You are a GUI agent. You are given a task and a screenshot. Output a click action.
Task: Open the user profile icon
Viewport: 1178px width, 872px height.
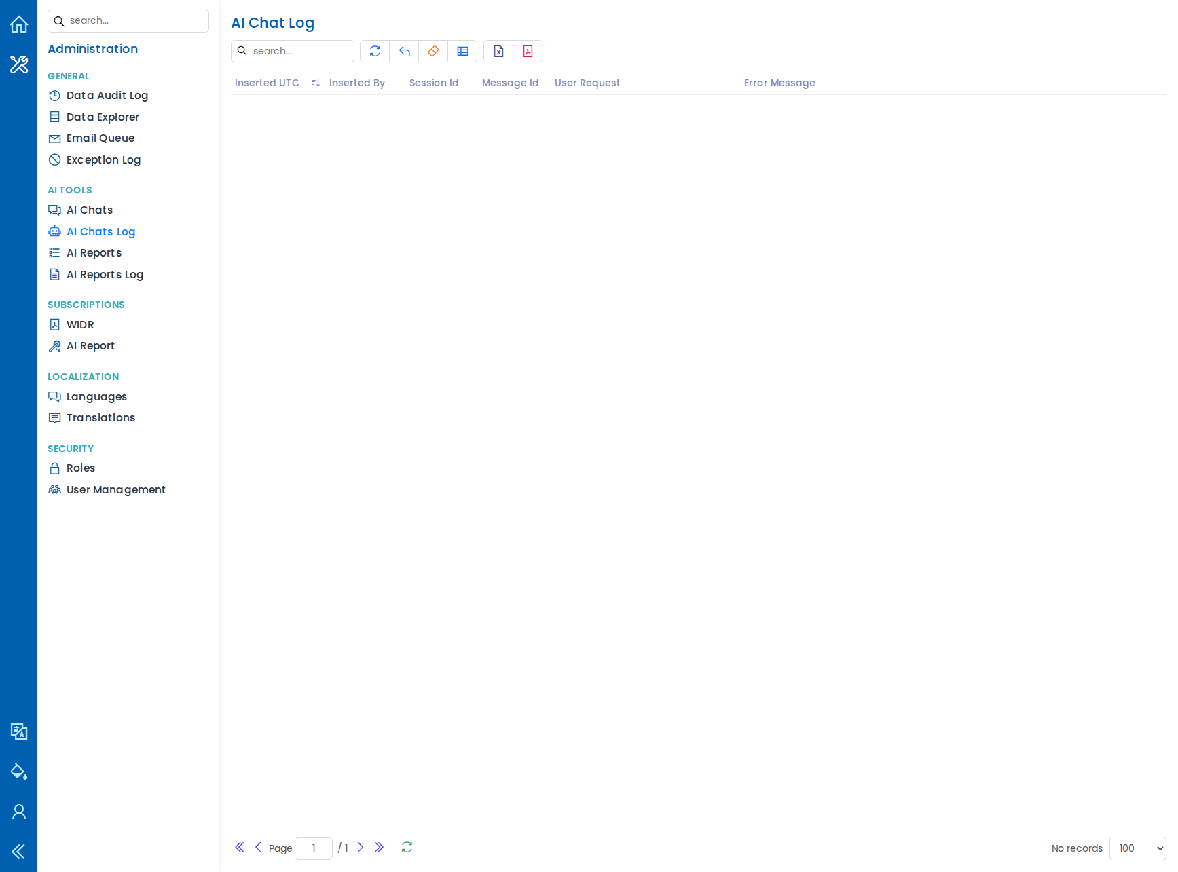click(x=19, y=812)
